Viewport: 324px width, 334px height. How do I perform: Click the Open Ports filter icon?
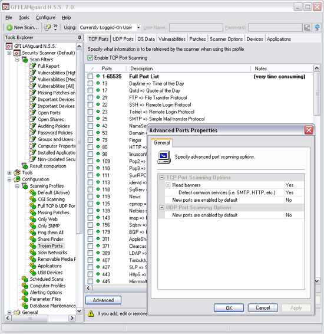pos(33,113)
